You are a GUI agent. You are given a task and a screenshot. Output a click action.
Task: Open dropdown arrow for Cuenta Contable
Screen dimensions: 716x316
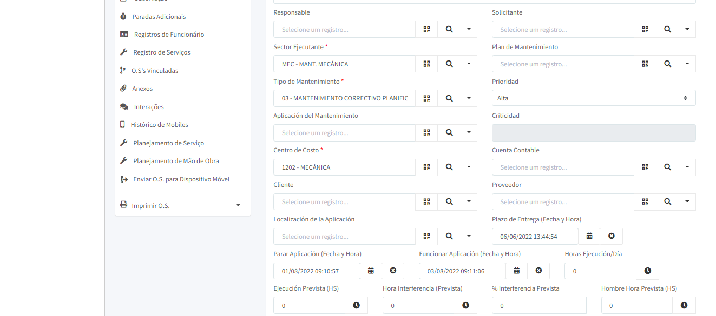(x=687, y=167)
